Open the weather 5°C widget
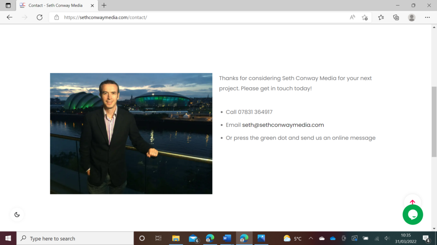This screenshot has width=437, height=245. click(292, 238)
